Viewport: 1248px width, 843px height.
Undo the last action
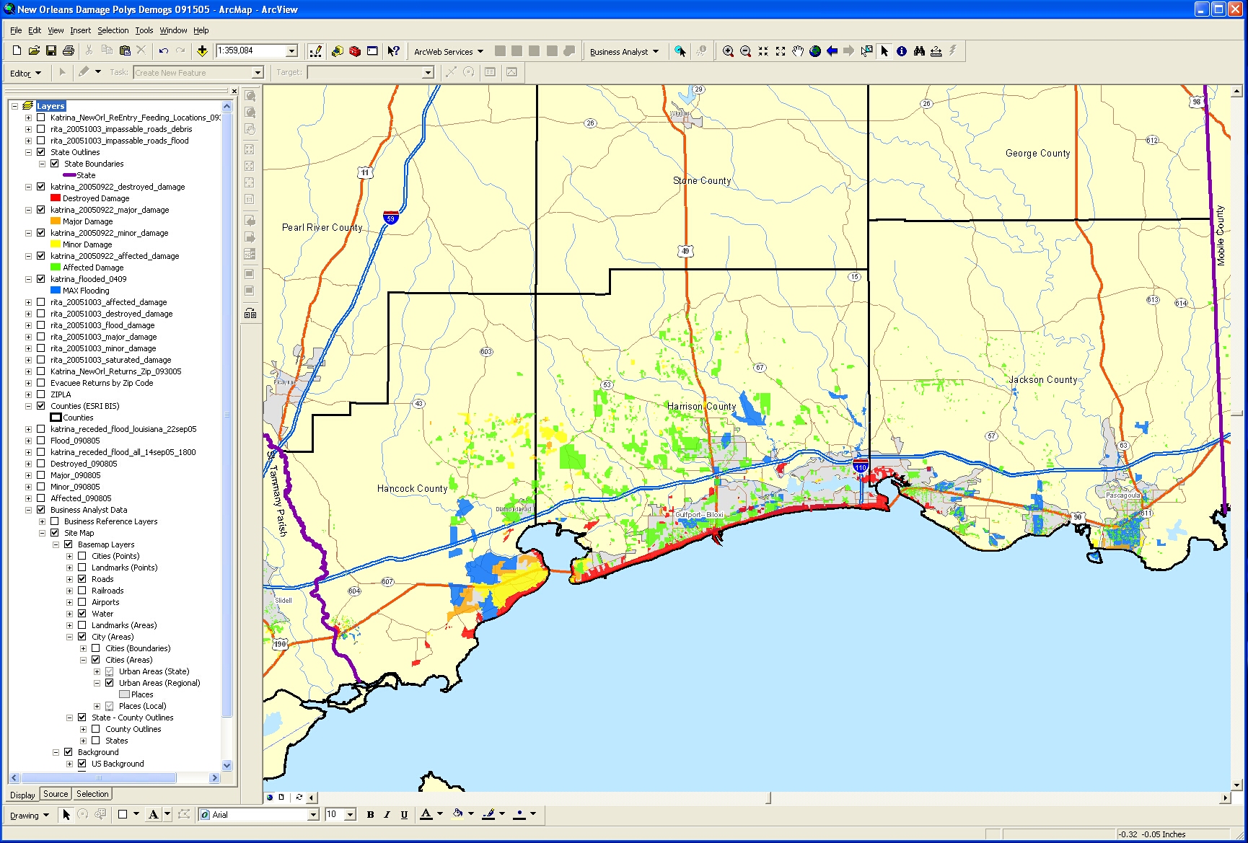coord(164,50)
